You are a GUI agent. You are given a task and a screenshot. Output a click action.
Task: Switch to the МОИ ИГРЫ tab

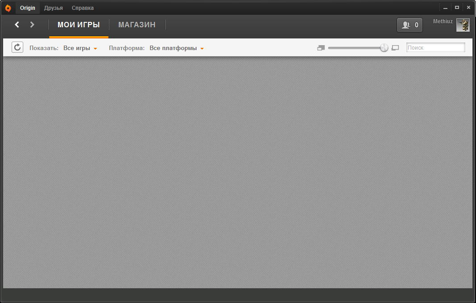(x=79, y=25)
